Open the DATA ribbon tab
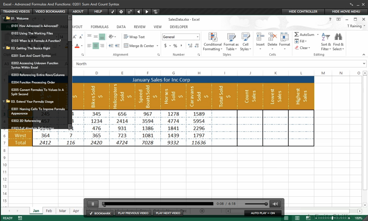 coord(121,27)
